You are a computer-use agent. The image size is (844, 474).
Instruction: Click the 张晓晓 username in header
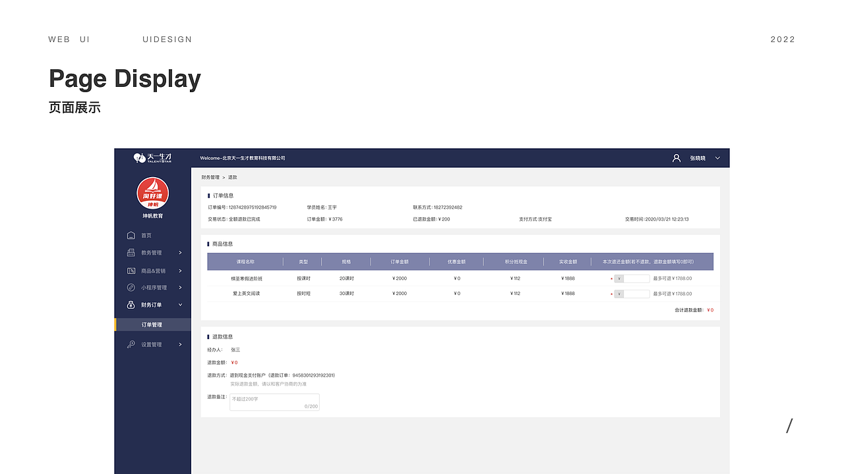[x=698, y=158]
